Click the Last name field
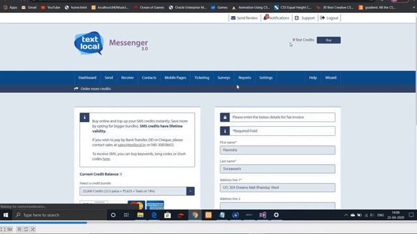 (278, 169)
